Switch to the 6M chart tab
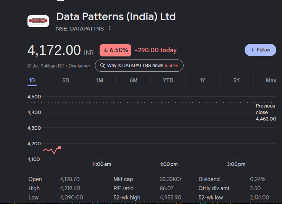 point(134,80)
